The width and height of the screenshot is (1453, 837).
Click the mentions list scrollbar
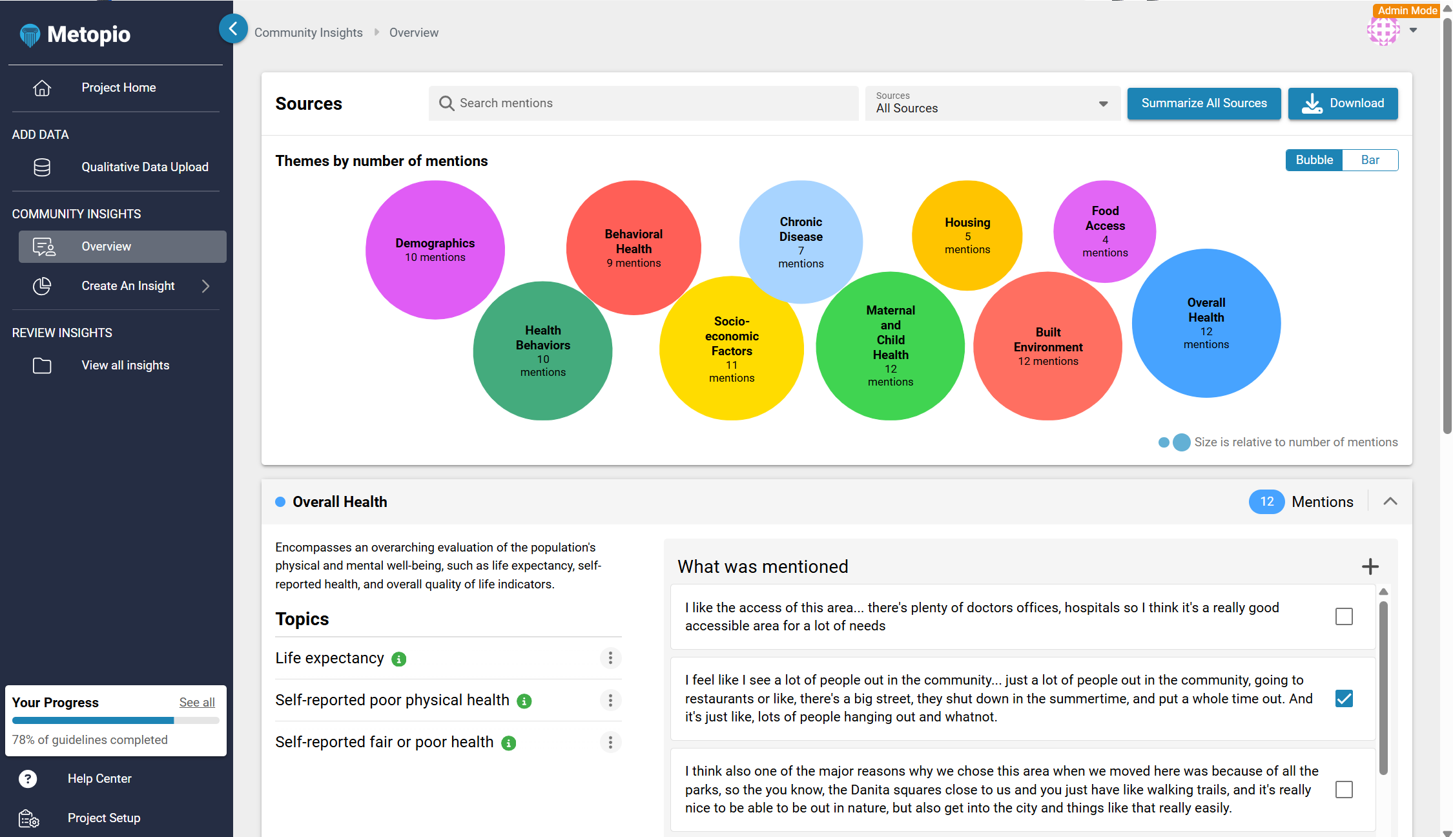point(1383,688)
